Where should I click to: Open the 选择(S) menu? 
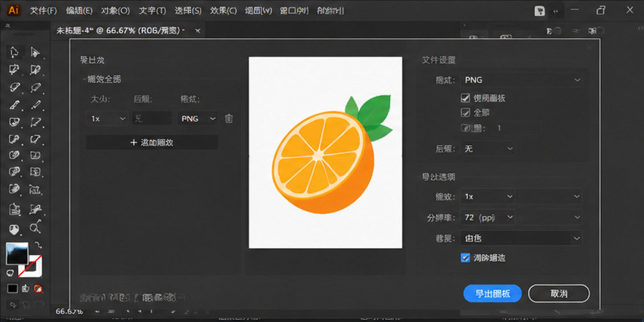(x=187, y=11)
